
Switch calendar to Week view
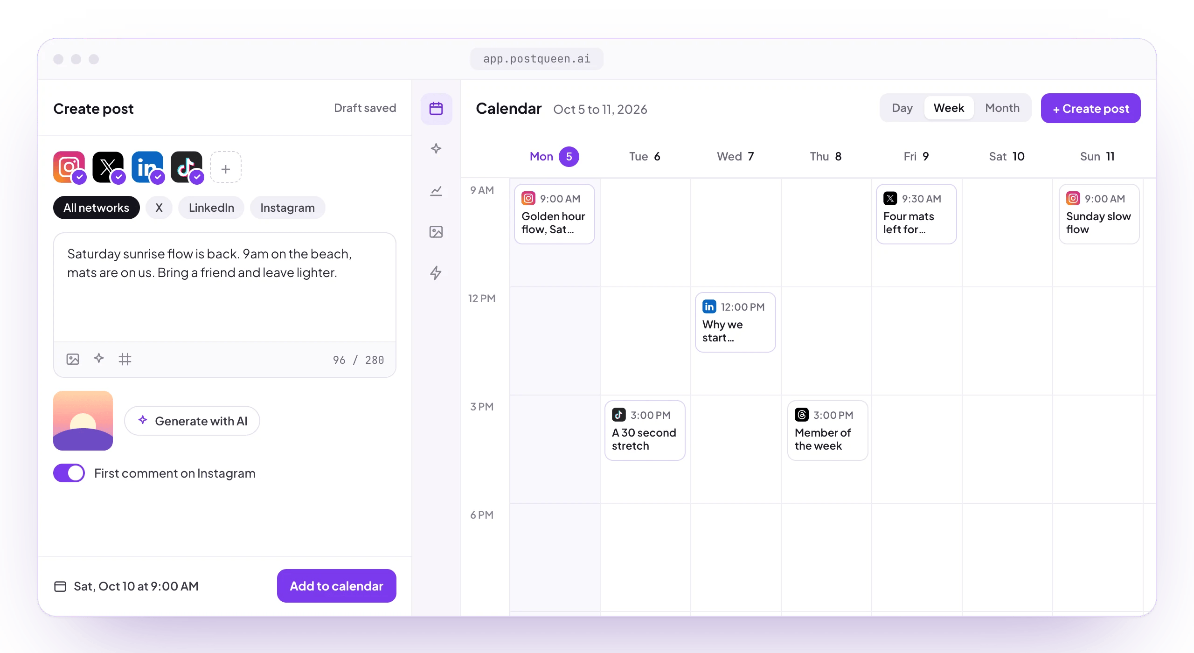949,108
